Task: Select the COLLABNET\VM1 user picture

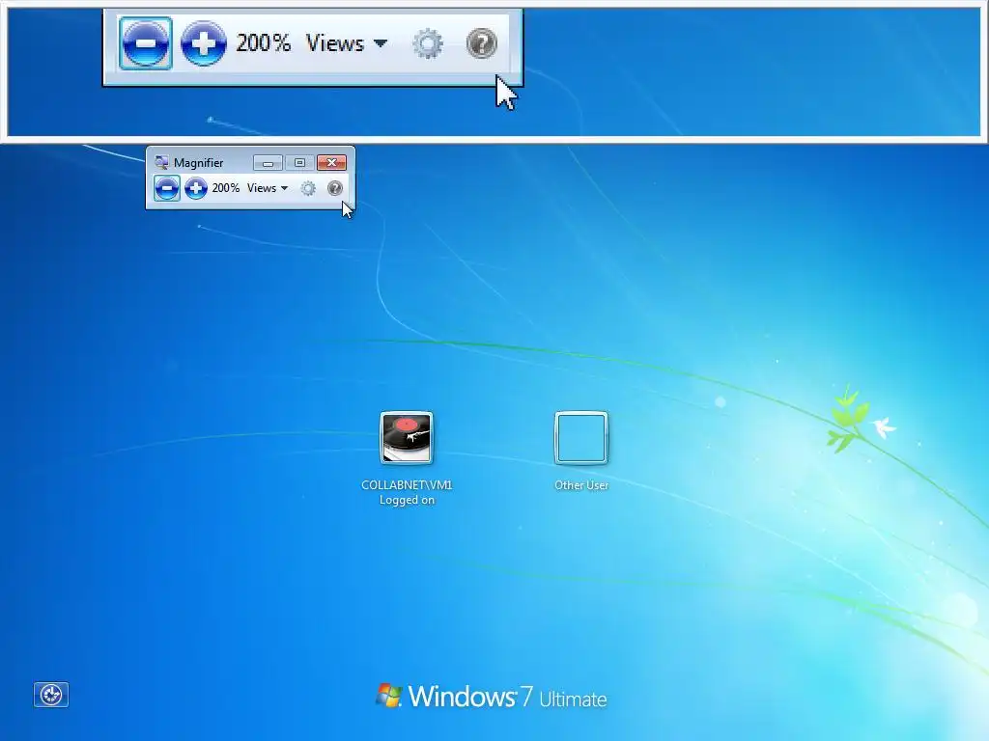Action: (x=407, y=438)
